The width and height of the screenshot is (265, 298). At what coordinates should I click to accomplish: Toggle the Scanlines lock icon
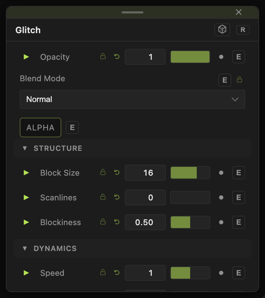click(103, 197)
